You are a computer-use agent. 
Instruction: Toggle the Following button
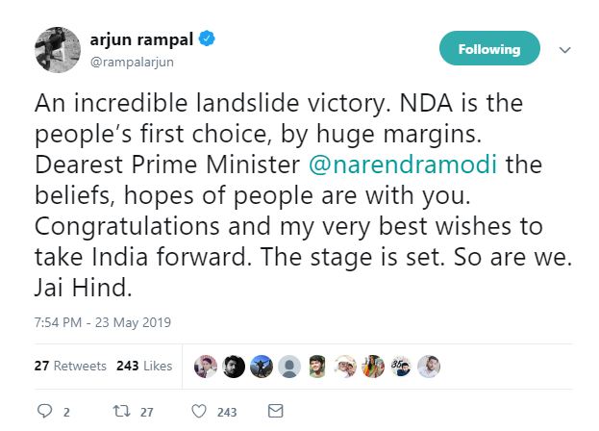[x=489, y=49]
